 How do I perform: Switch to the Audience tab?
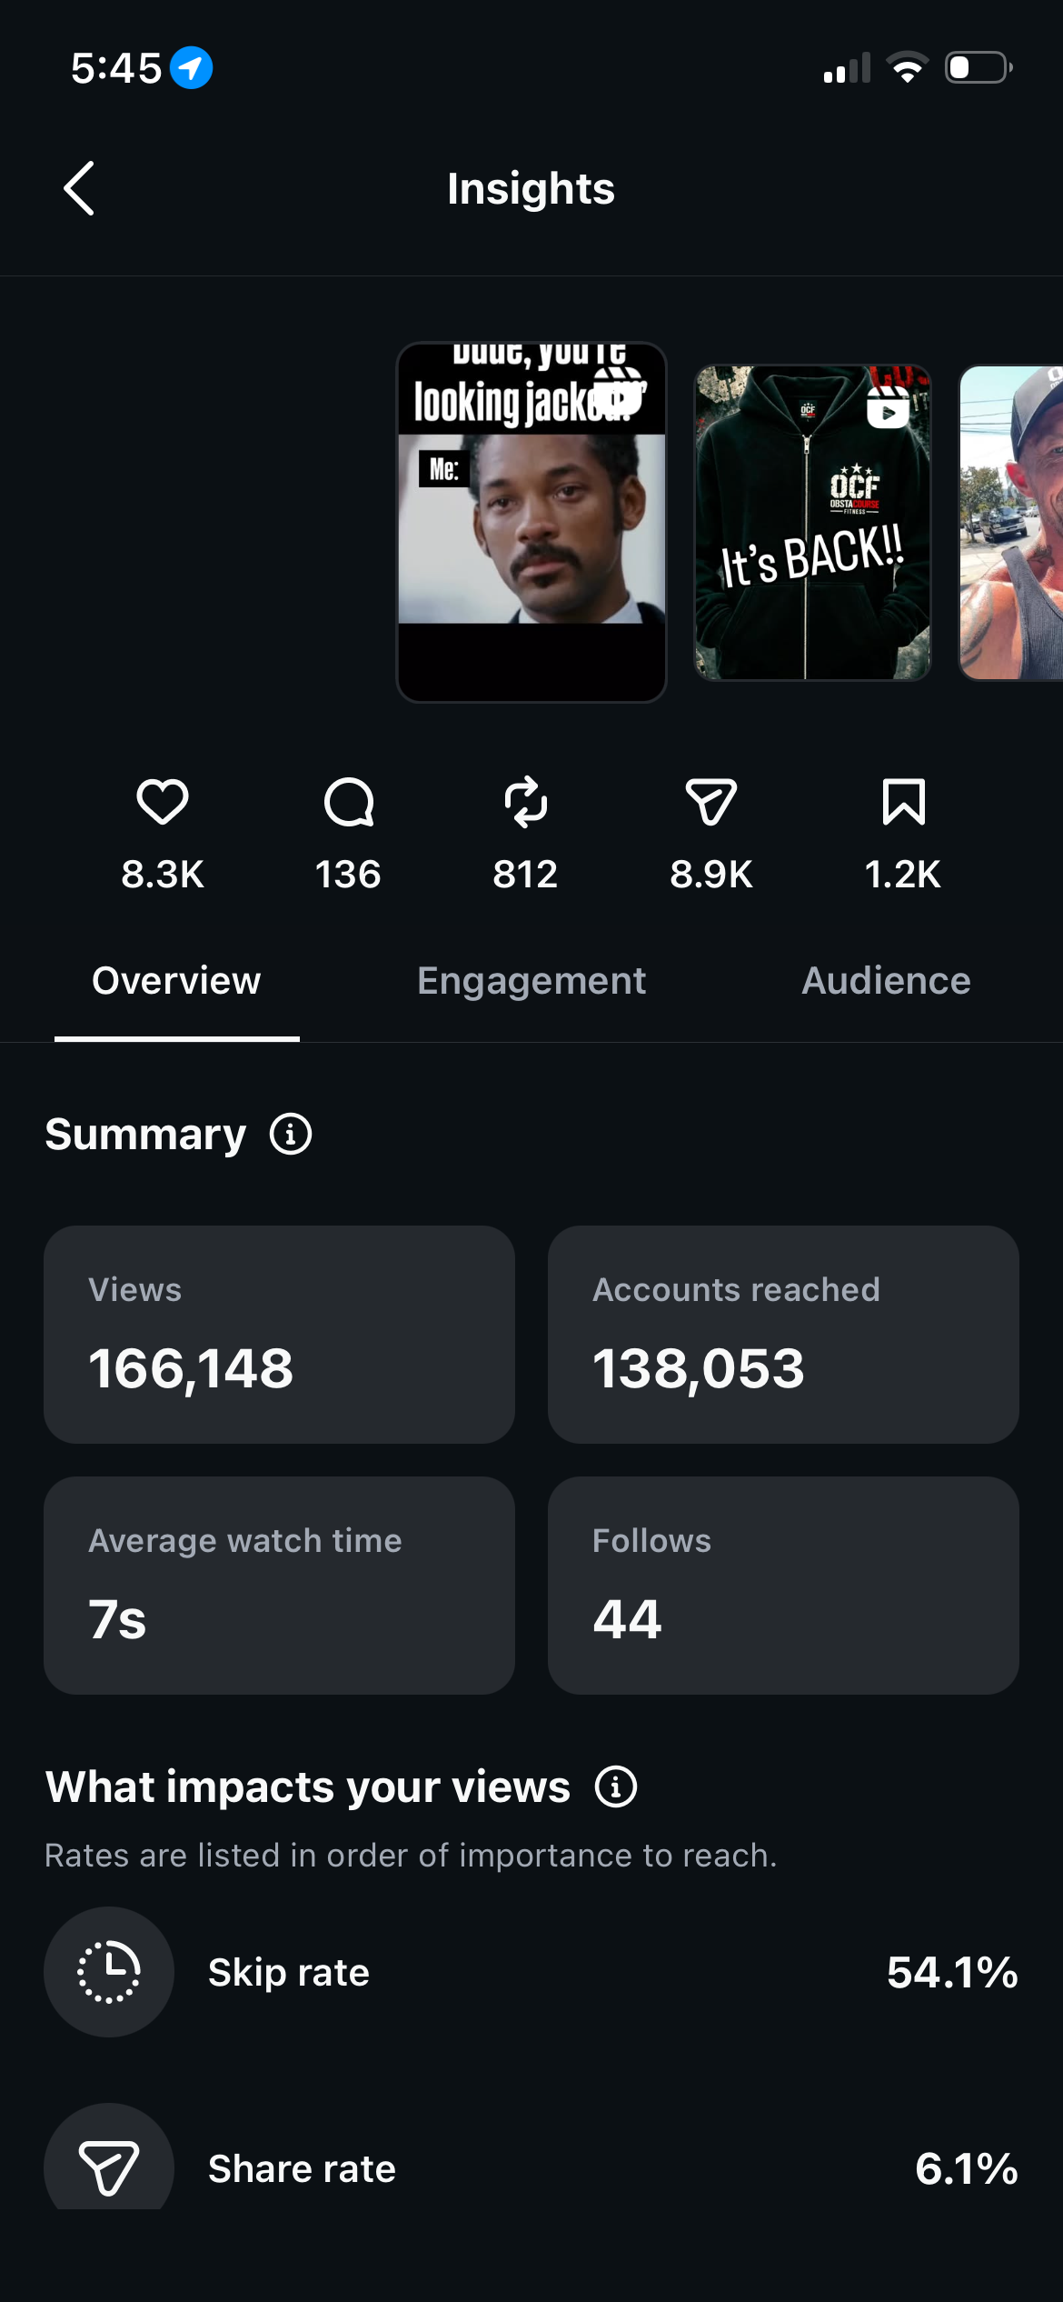pyautogui.click(x=887, y=981)
